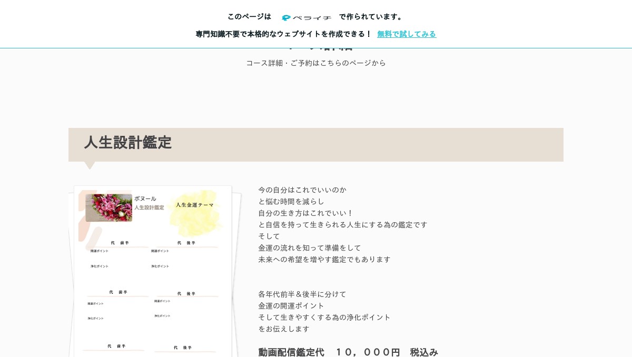Click the line 未来への希望を増やす鑑定でもあります
This screenshot has width=632, height=357.
pyautogui.click(x=324, y=259)
